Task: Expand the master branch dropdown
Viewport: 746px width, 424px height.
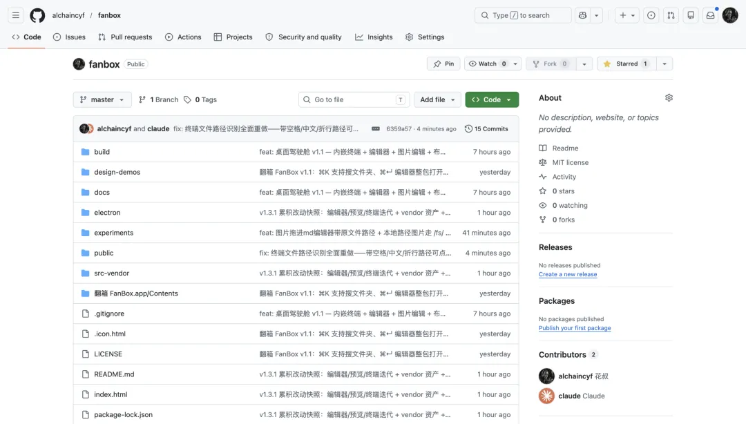Action: tap(102, 99)
